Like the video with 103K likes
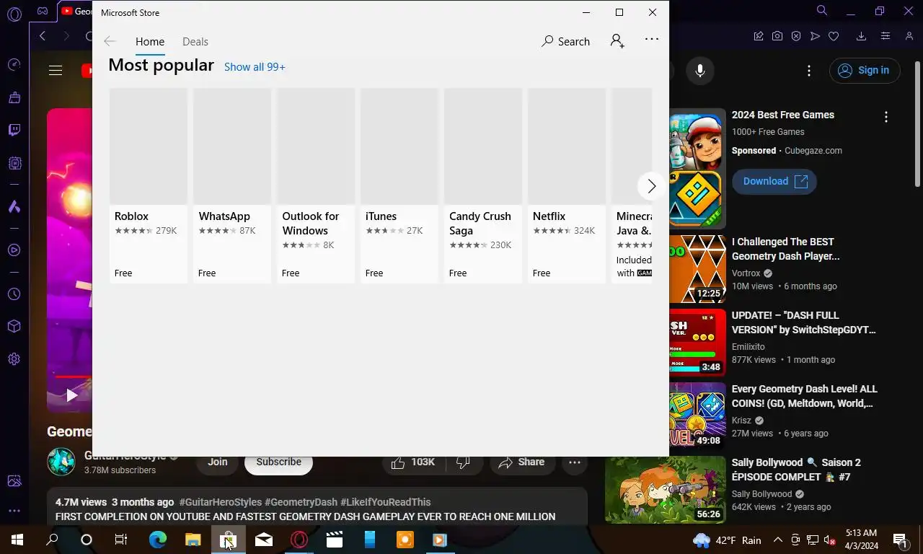 (x=413, y=463)
